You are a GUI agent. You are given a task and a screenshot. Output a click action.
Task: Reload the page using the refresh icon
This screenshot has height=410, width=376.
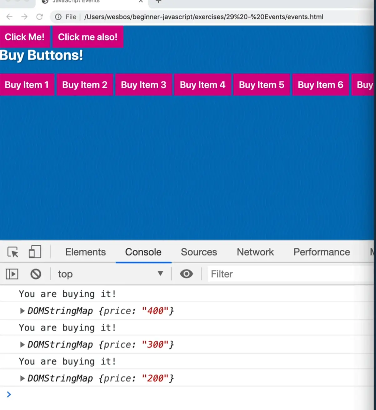[x=39, y=17]
